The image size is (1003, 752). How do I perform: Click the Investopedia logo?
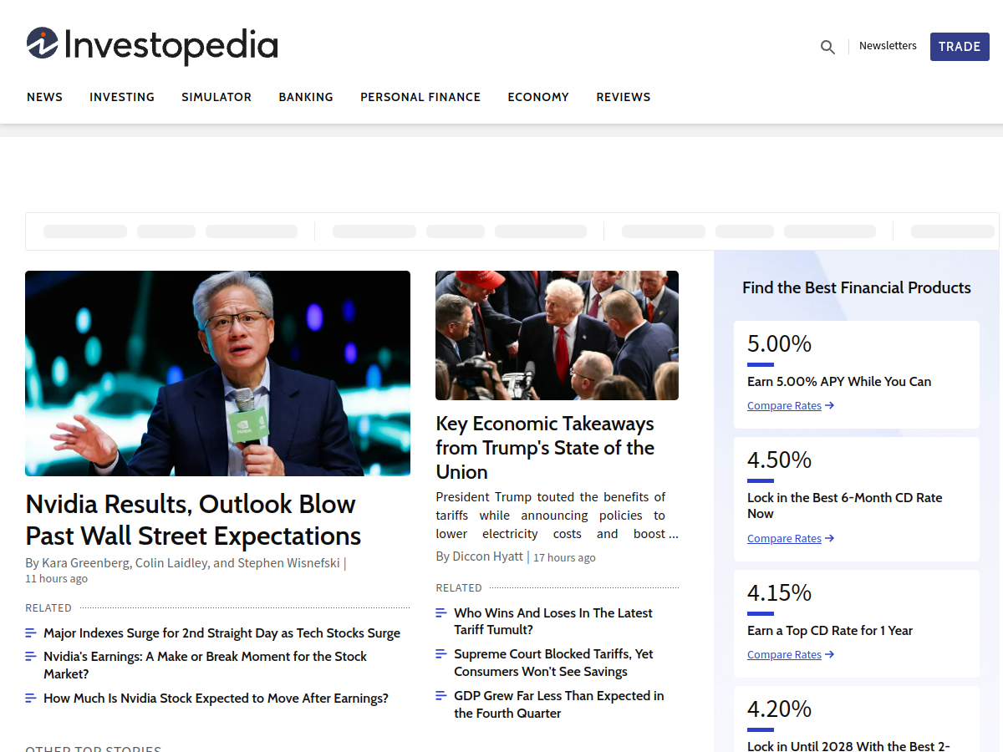pos(152,45)
